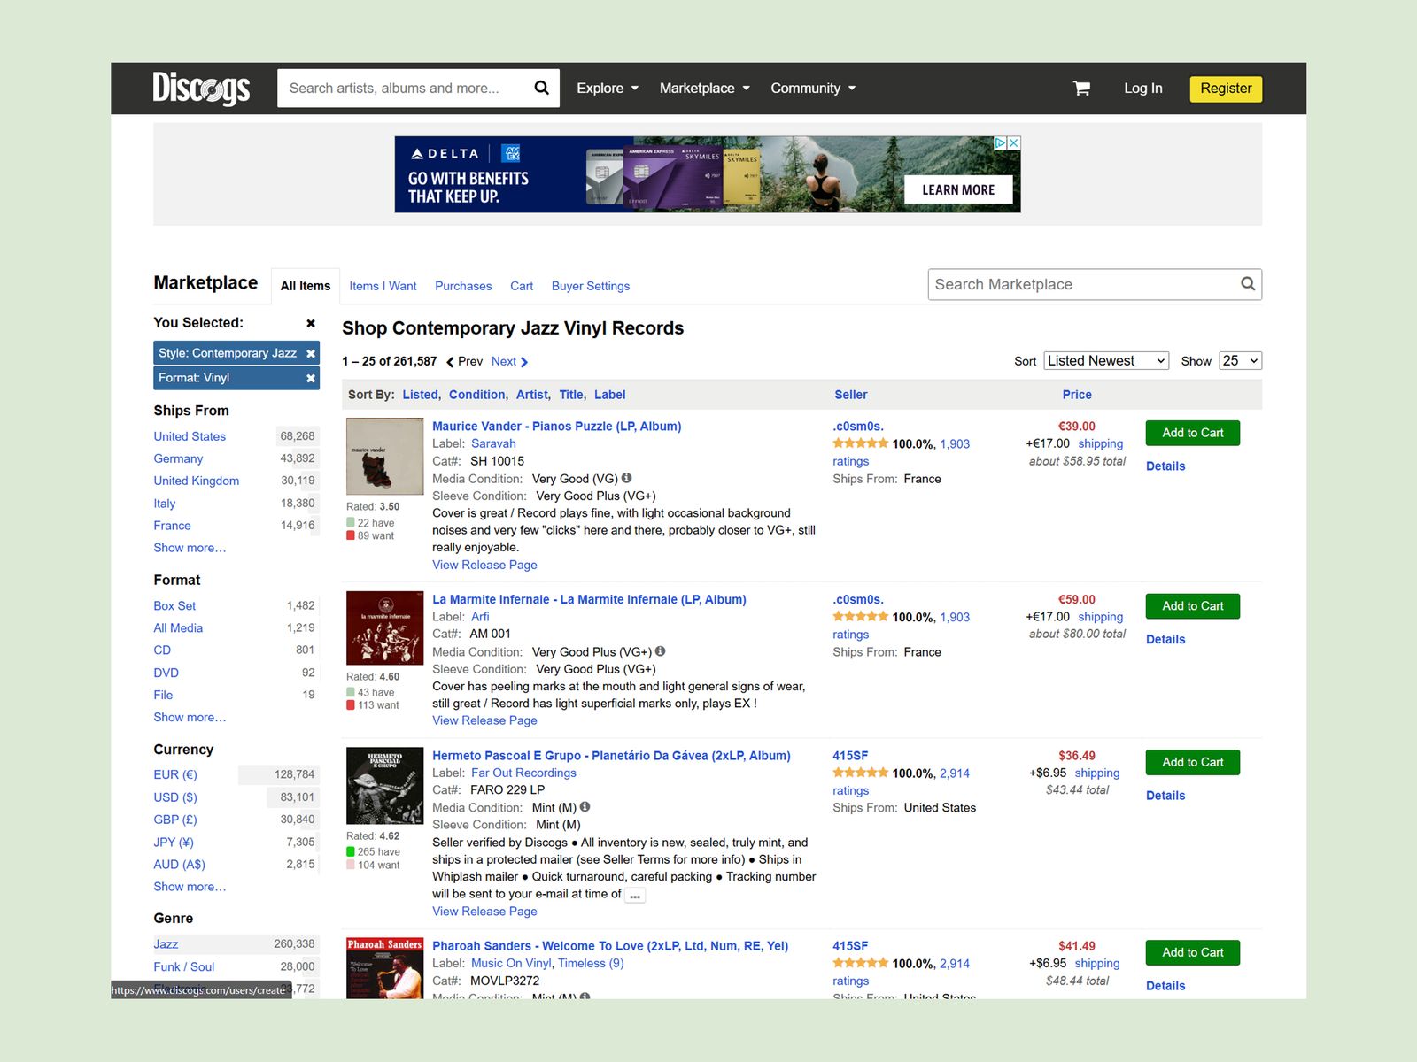
Task: Click the Search Marketplace magnifier icon
Action: [1248, 284]
